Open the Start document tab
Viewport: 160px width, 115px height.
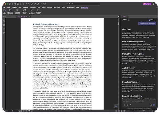click(4, 17)
